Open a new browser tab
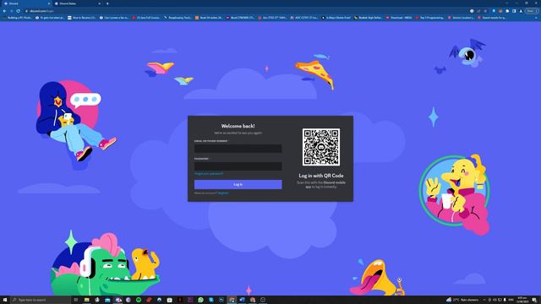541x304 pixels. point(107,3)
